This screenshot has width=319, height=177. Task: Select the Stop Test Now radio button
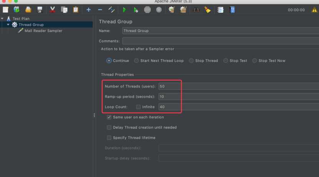click(x=254, y=61)
